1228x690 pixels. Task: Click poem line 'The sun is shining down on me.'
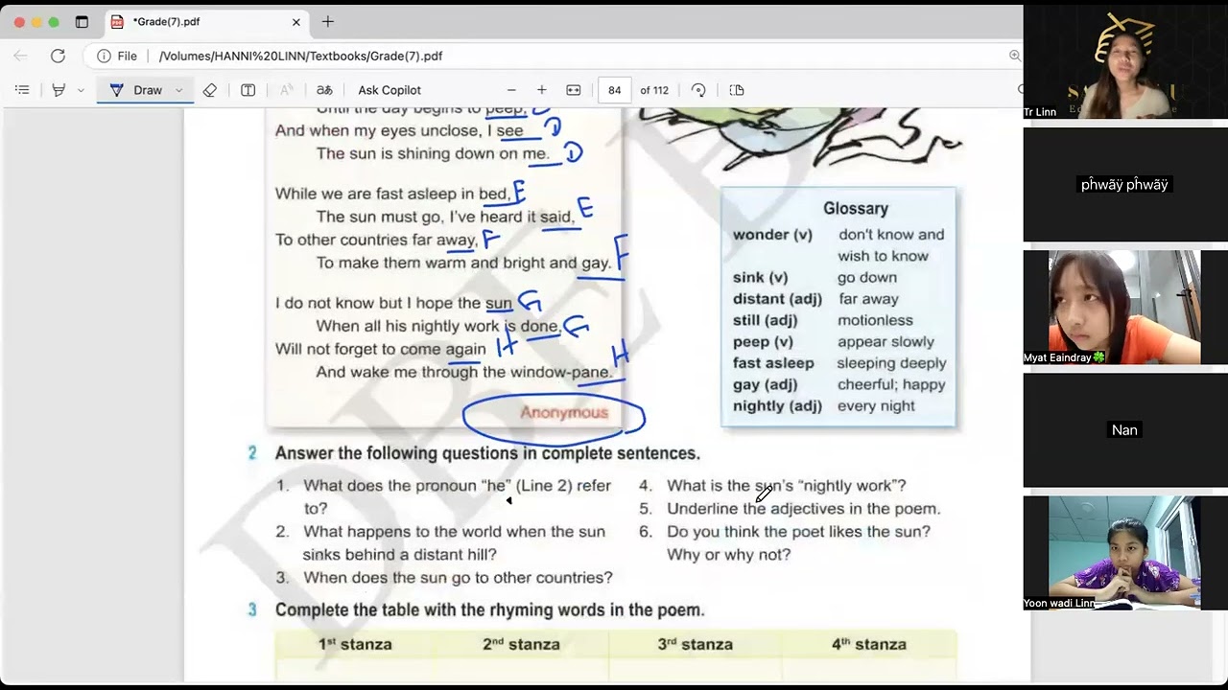(433, 153)
